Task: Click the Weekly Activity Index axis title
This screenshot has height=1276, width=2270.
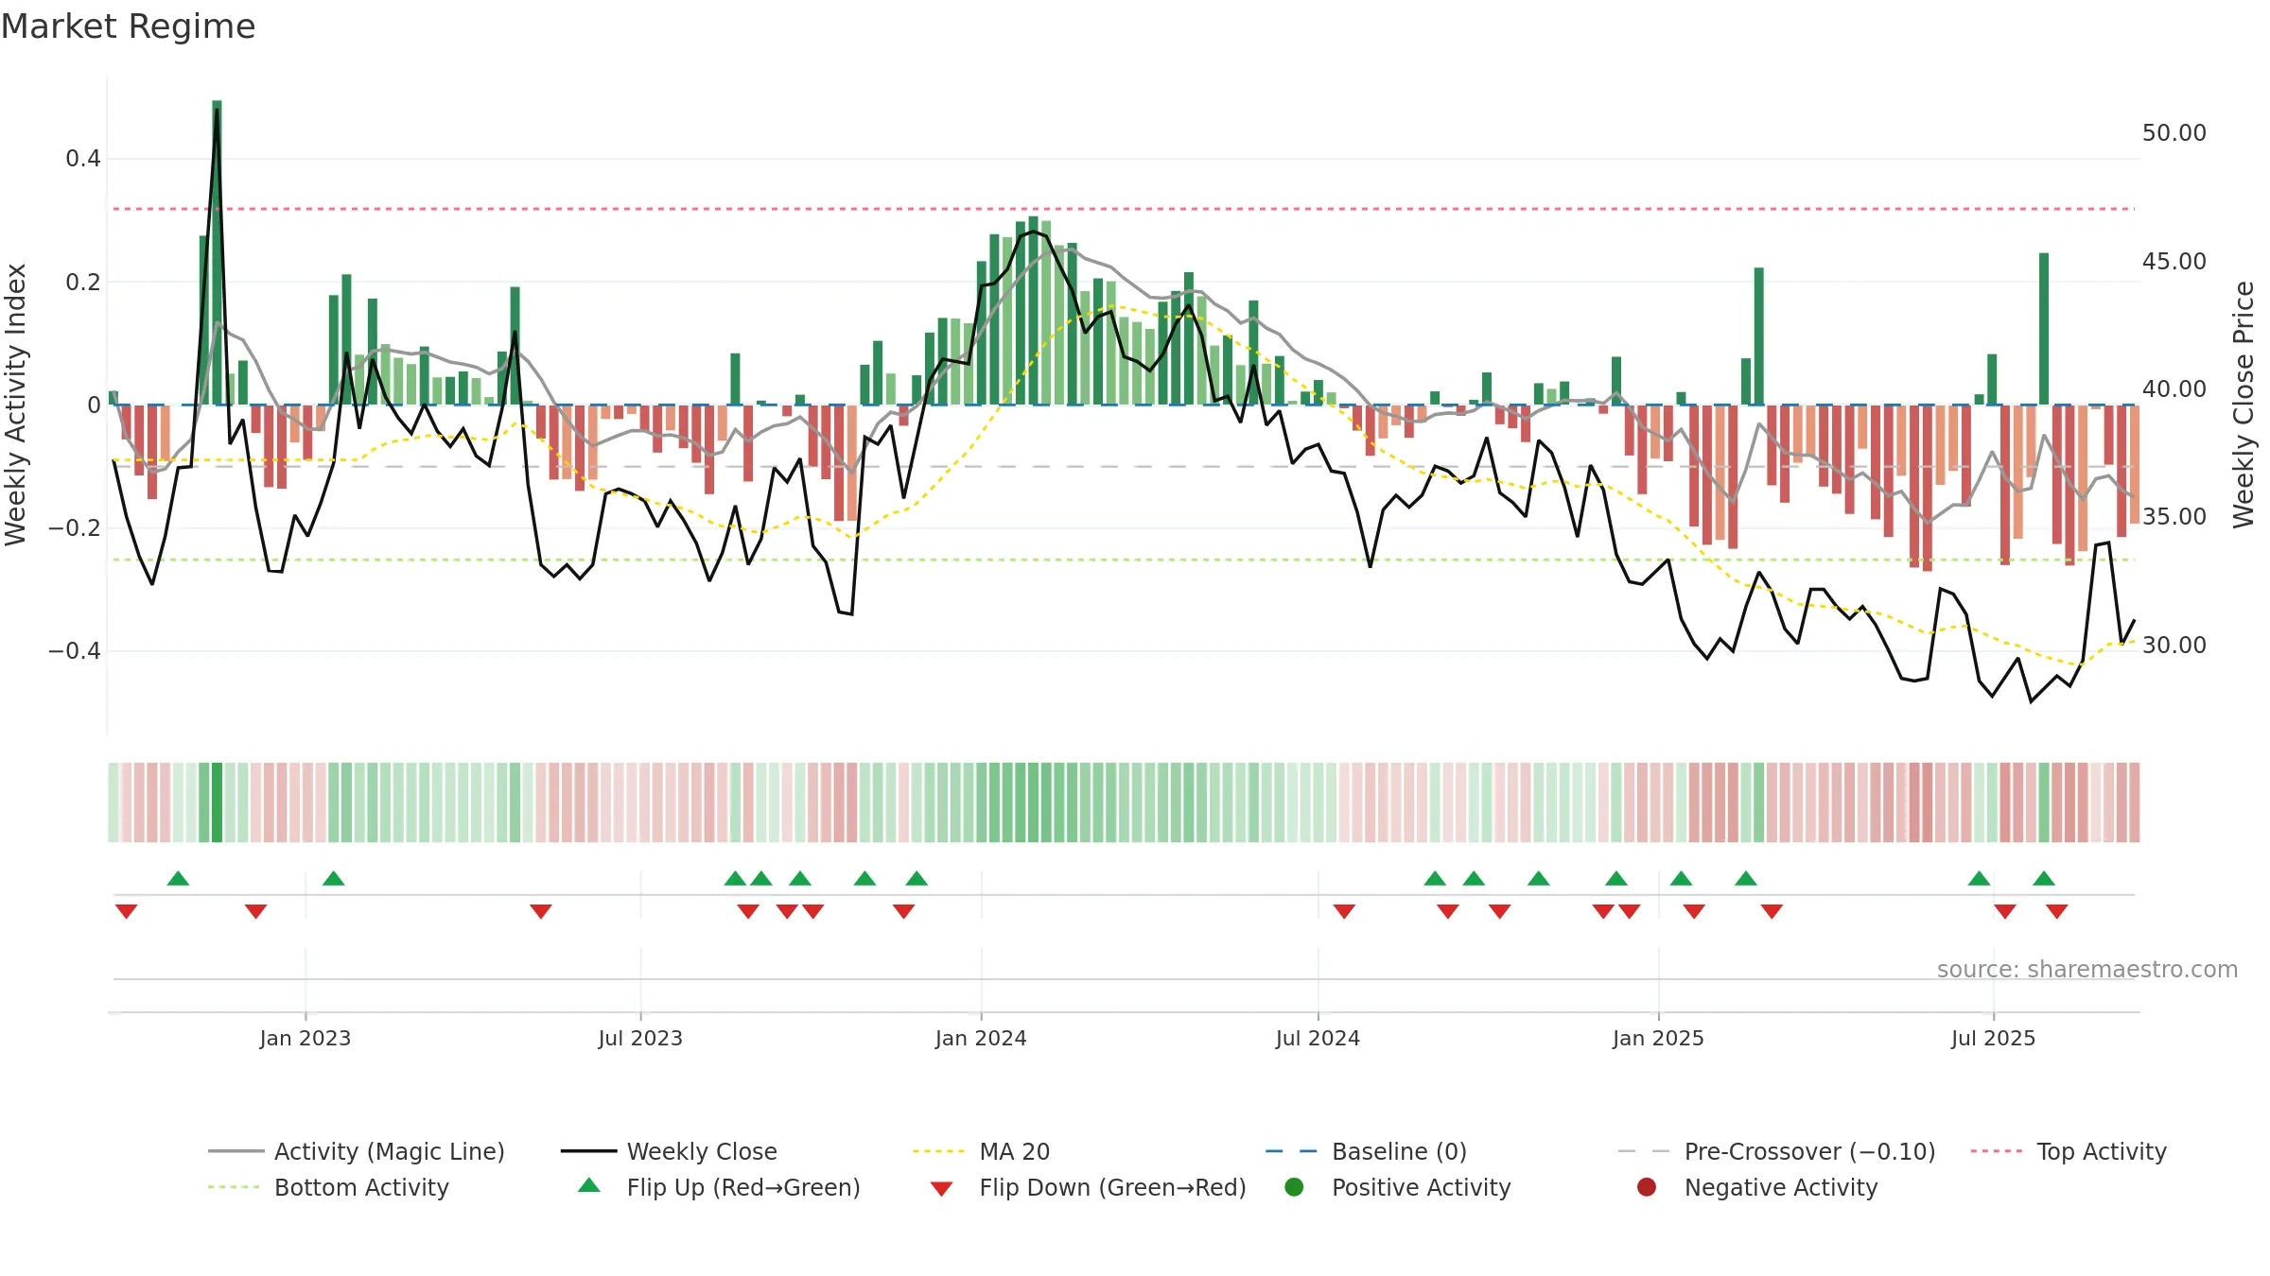Action: click(x=15, y=405)
